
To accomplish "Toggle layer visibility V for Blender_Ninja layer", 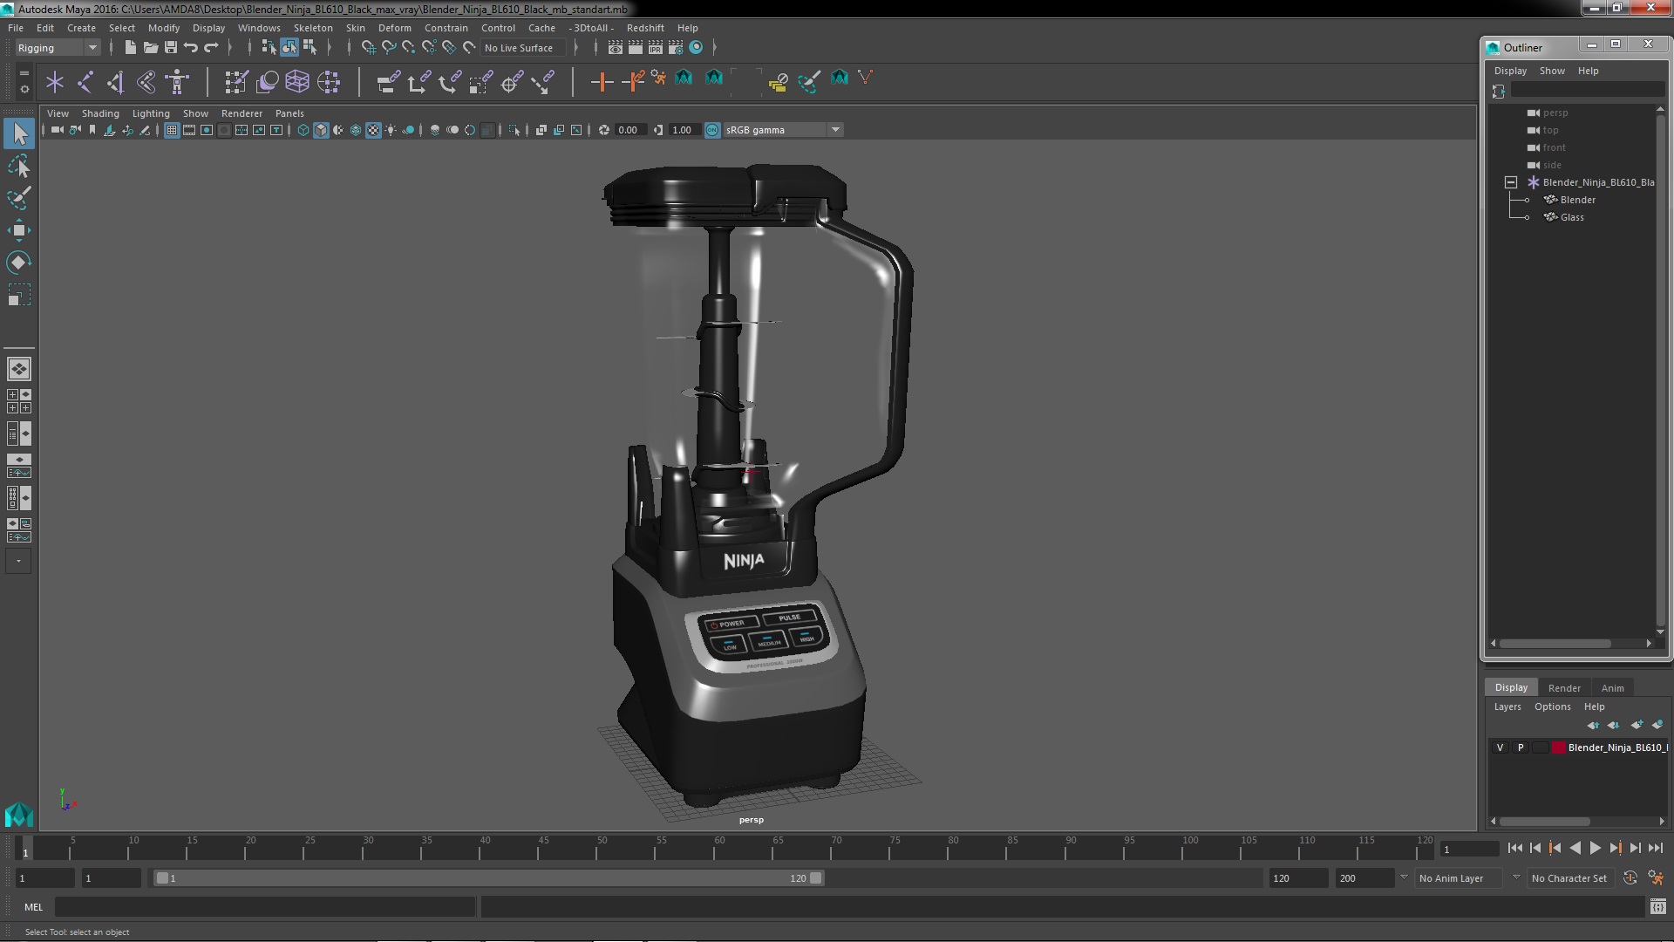I will pyautogui.click(x=1500, y=747).
